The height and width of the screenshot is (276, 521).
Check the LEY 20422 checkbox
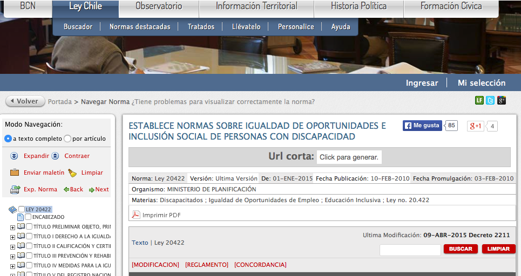(x=22, y=209)
